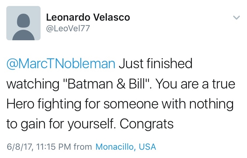Click Leonardo Velasco's default profile avatar
Viewport: 247px width, 158px height.
[23, 23]
